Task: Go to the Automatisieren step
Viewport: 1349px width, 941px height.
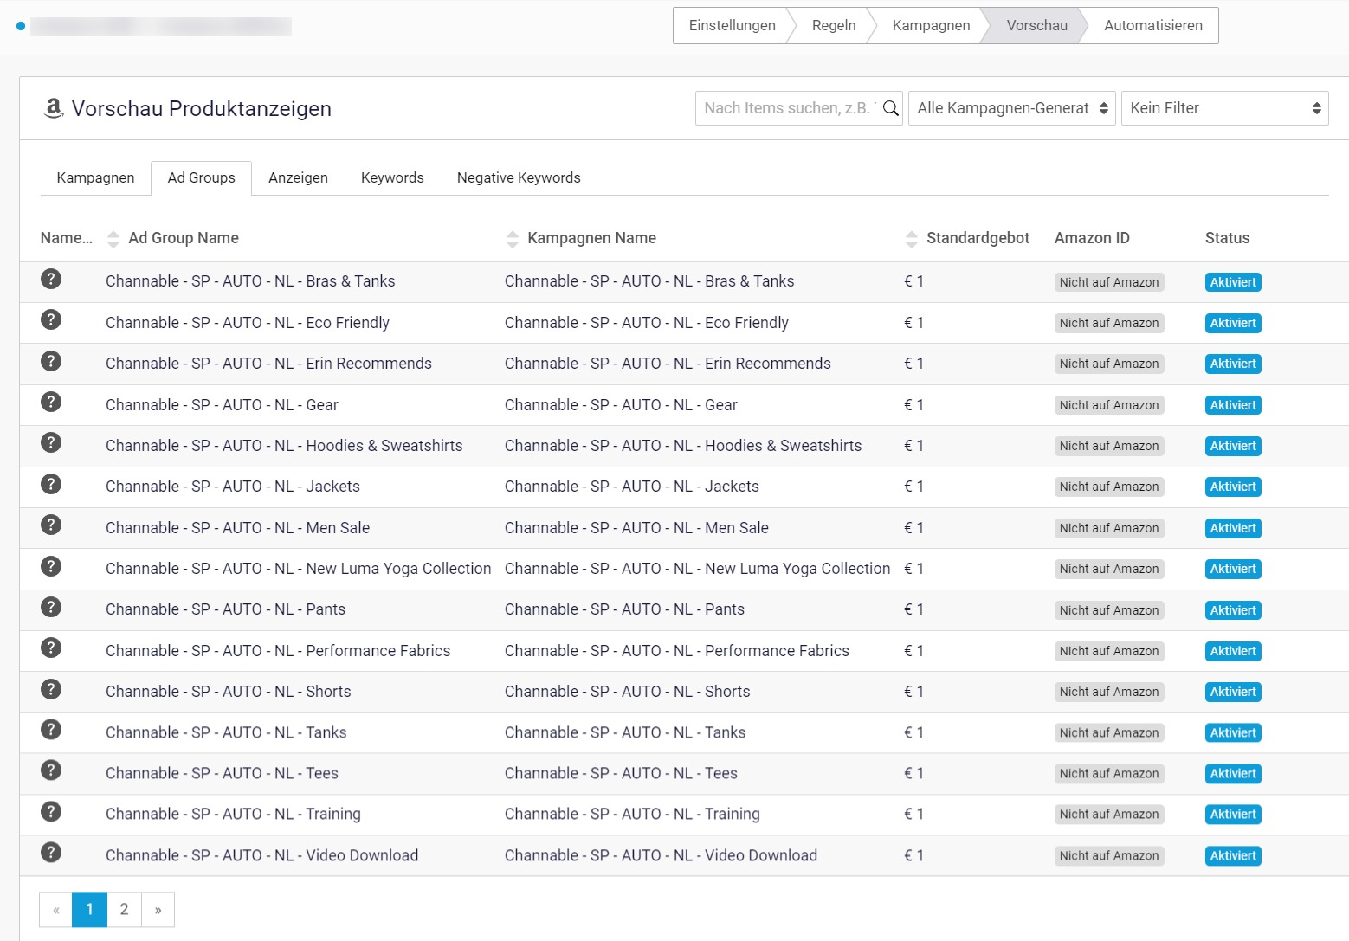Action: tap(1152, 25)
